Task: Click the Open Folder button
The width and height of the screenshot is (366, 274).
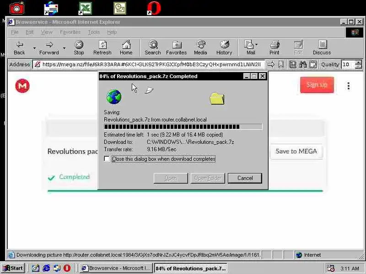Action: tap(208, 178)
